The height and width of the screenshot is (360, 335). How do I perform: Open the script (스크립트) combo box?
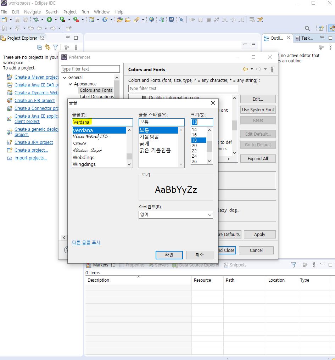pyautogui.click(x=176, y=215)
